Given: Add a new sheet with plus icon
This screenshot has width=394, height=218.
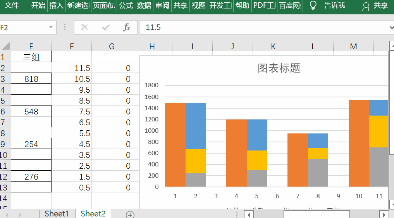Looking at the screenshot, I should pos(130,215).
